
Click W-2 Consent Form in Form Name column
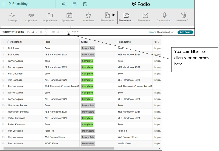(128, 137)
